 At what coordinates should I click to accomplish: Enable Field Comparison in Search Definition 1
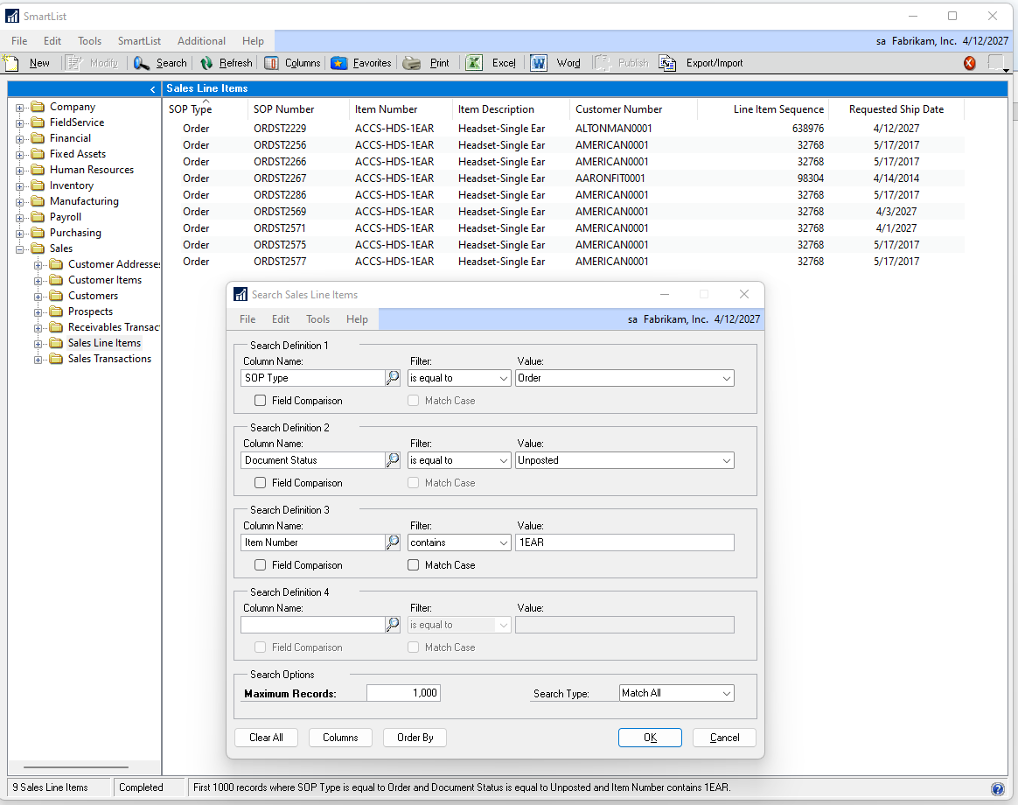(261, 401)
